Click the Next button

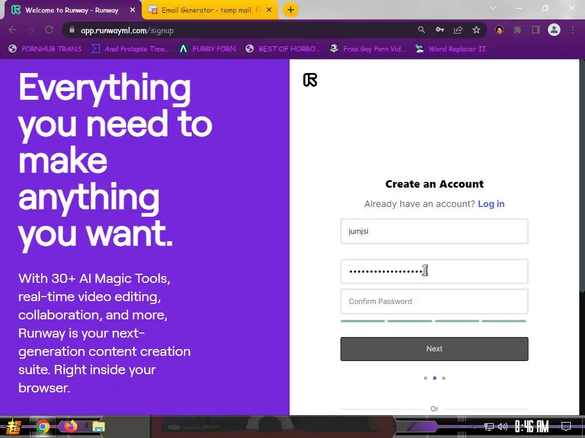click(434, 349)
